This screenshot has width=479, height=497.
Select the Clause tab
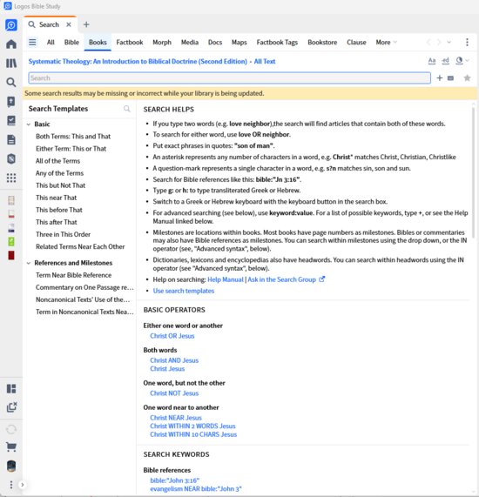tap(356, 42)
